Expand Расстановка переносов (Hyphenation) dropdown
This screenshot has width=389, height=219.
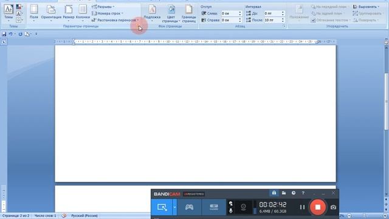click(x=115, y=20)
